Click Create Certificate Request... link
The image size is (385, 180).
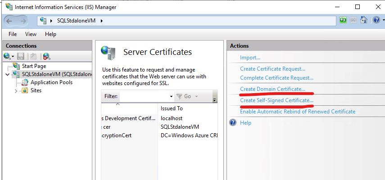point(272,69)
